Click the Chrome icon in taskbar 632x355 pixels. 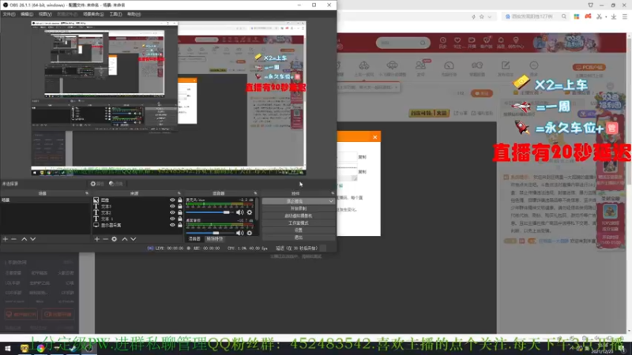coord(41,349)
